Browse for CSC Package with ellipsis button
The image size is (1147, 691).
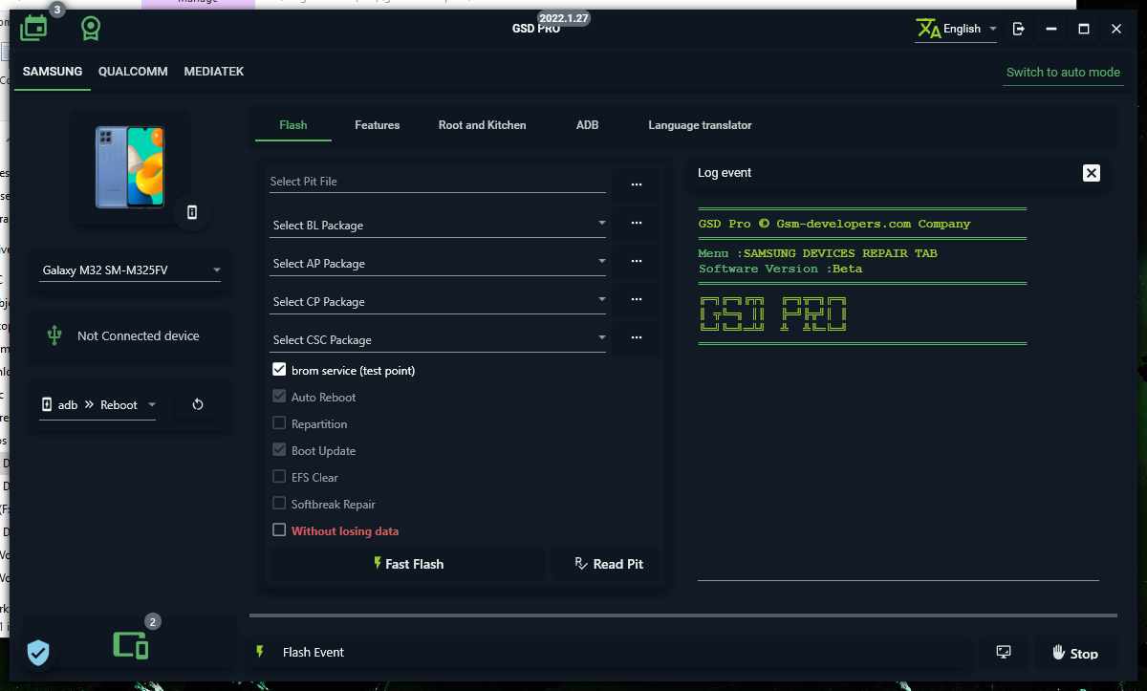pos(637,337)
